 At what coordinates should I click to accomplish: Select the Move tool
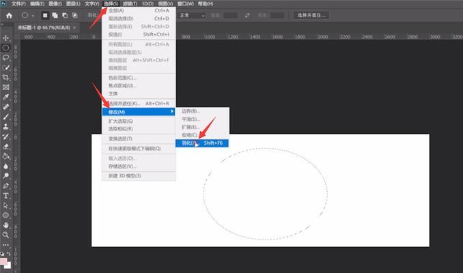tap(5, 38)
